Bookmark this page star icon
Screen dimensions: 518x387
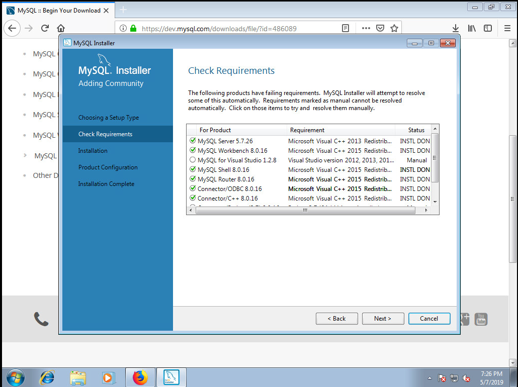tap(394, 29)
